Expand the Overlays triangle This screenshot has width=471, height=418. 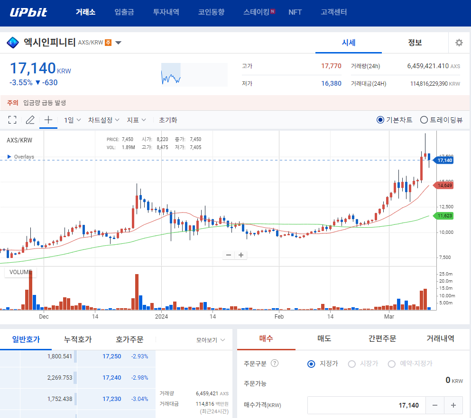pyautogui.click(x=9, y=157)
